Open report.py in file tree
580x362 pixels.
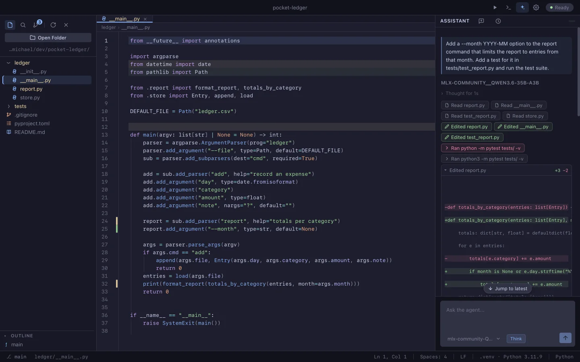(x=48, y=89)
